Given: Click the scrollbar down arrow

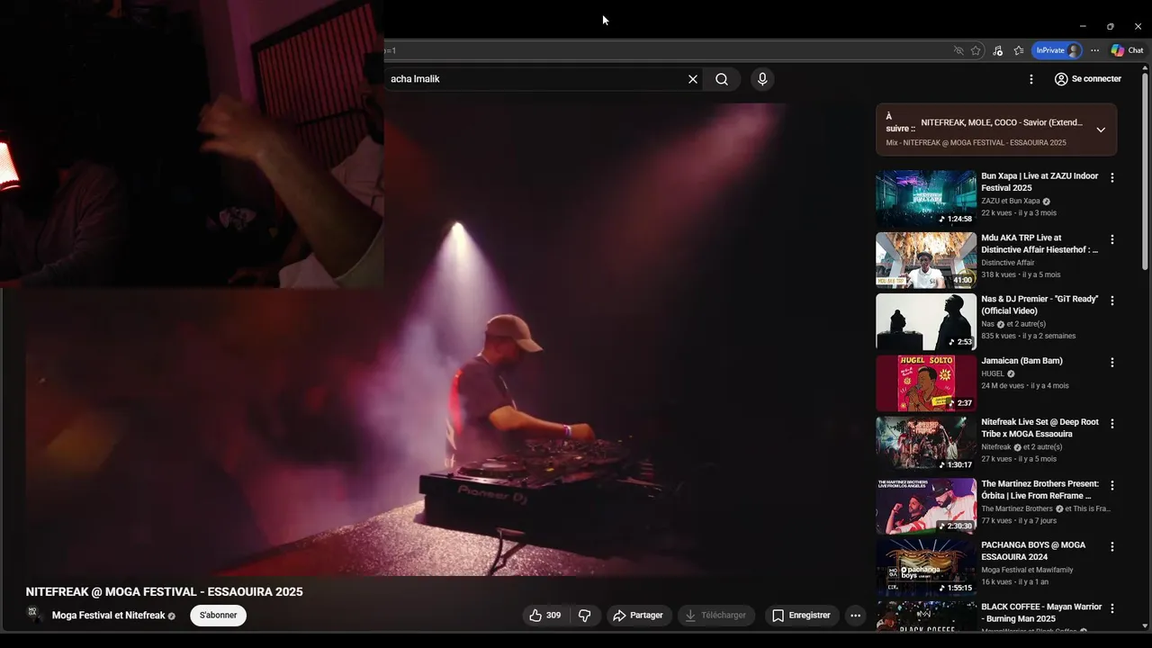Looking at the screenshot, I should (1145, 625).
